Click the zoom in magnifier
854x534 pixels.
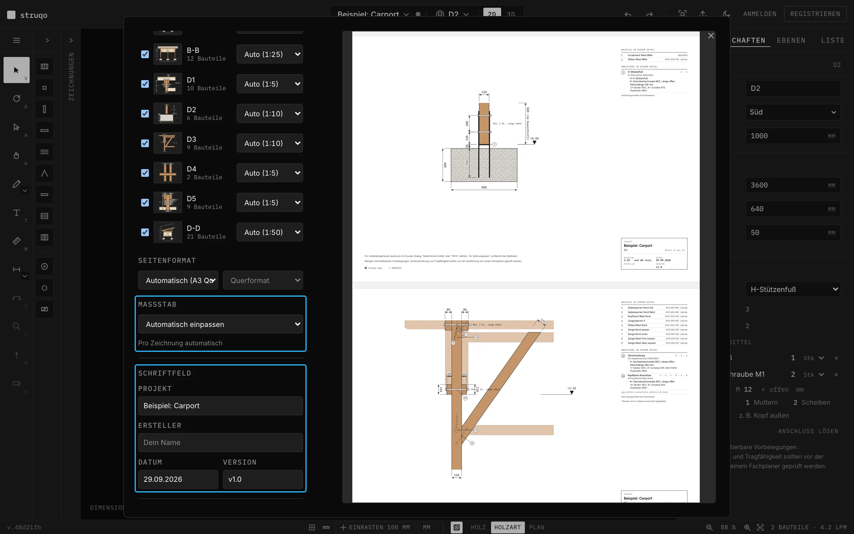click(747, 527)
